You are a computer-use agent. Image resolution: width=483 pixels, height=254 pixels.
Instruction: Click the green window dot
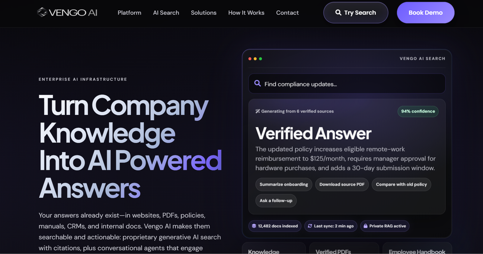tap(261, 59)
